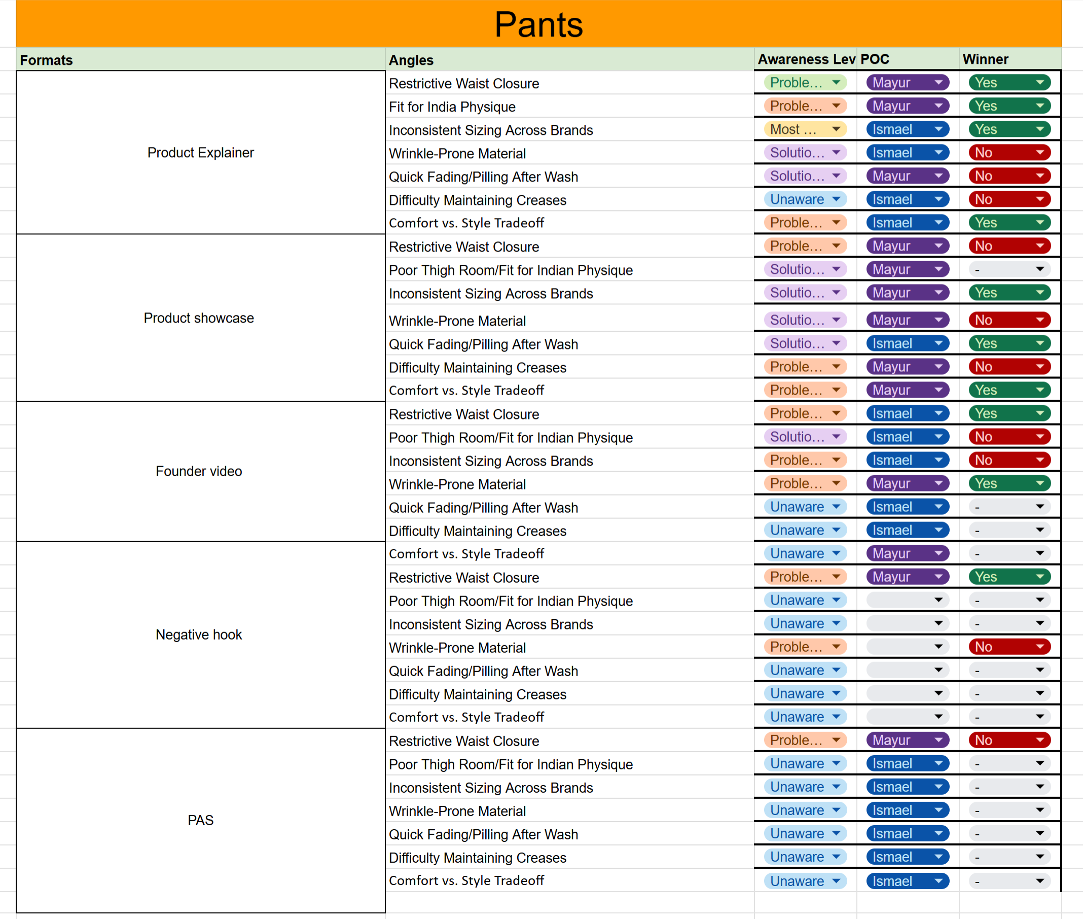Expand the empty POC dropdown for Negative hook Poor Thigh Room
Image resolution: width=1083 pixels, height=919 pixels.
click(907, 600)
